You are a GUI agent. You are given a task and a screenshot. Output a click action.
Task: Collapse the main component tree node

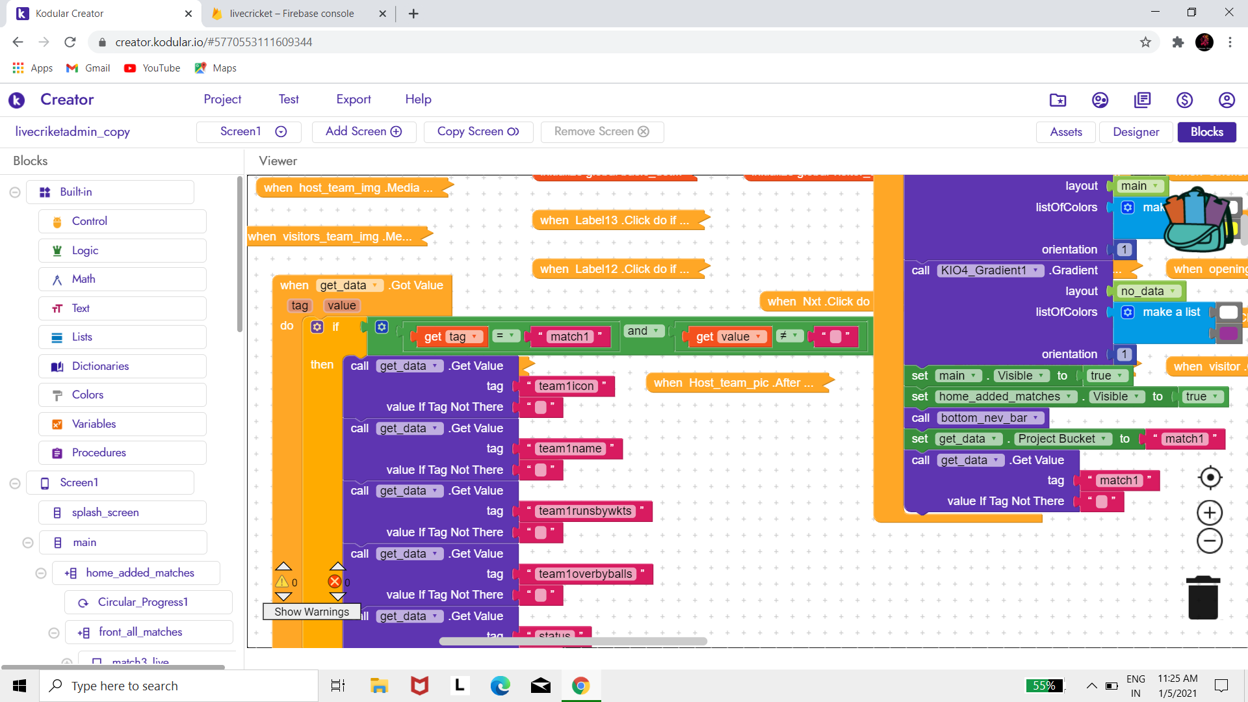(x=28, y=543)
